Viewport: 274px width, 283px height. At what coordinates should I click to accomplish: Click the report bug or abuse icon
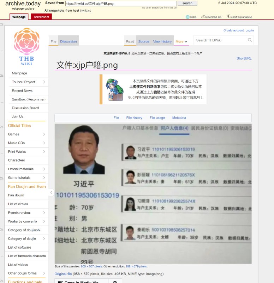click(228, 16)
